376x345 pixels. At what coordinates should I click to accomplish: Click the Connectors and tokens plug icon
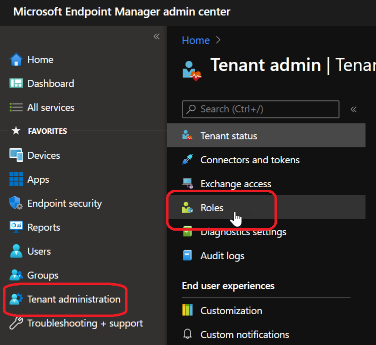point(187,160)
